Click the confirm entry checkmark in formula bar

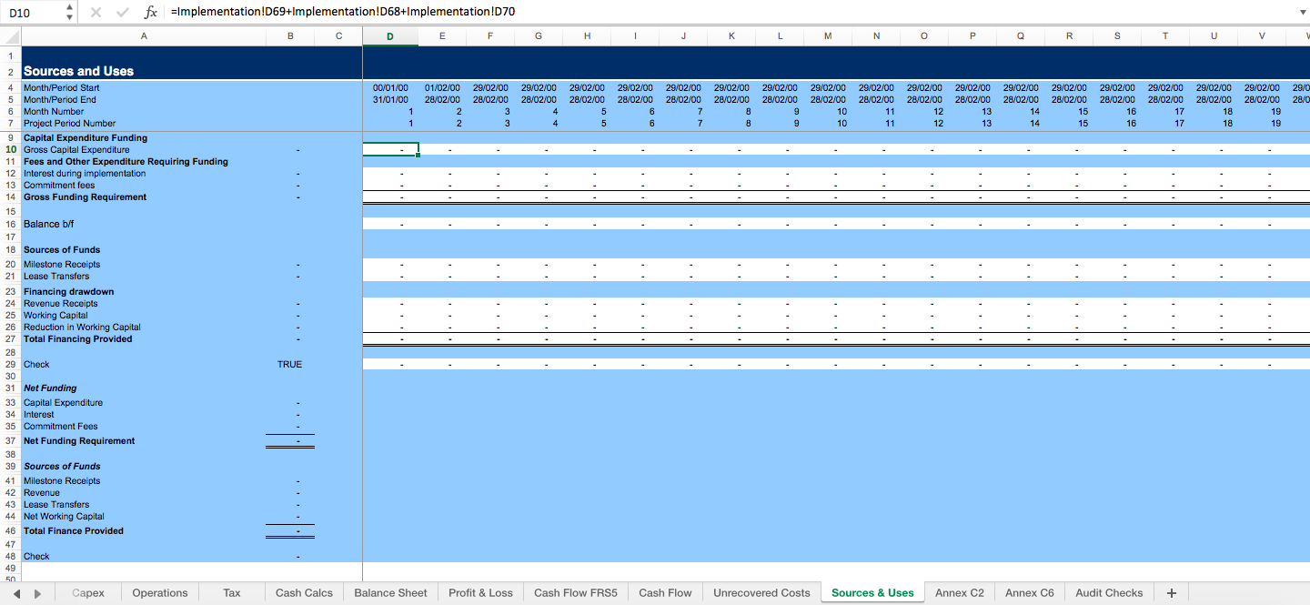tap(122, 13)
